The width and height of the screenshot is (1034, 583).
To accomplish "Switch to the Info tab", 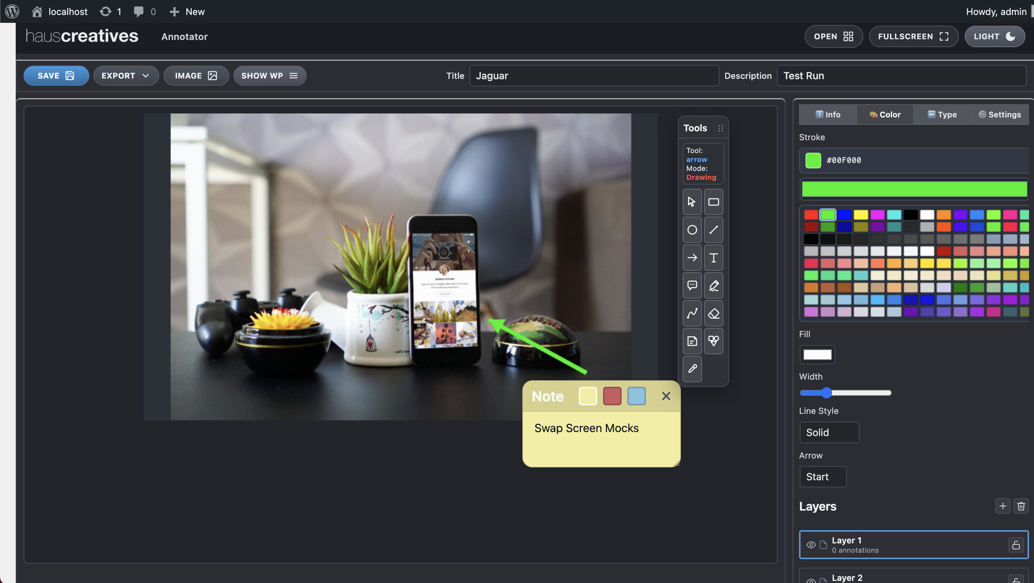I will [x=828, y=115].
